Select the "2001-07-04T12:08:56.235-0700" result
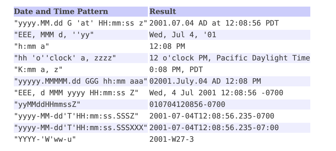 pyautogui.click(x=212, y=116)
